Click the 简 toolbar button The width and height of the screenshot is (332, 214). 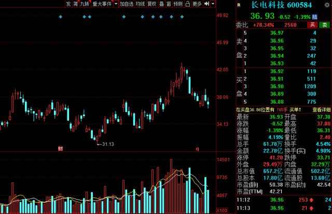75,4
